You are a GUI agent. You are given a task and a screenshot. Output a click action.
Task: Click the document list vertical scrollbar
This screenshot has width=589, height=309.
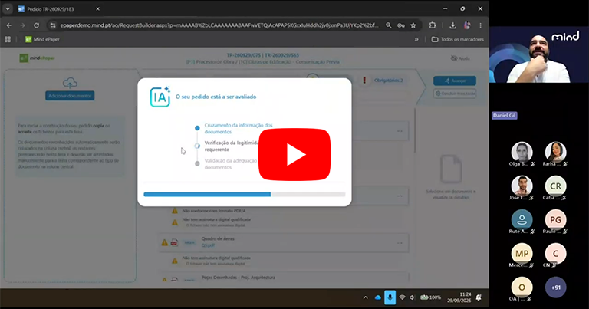tap(415, 130)
